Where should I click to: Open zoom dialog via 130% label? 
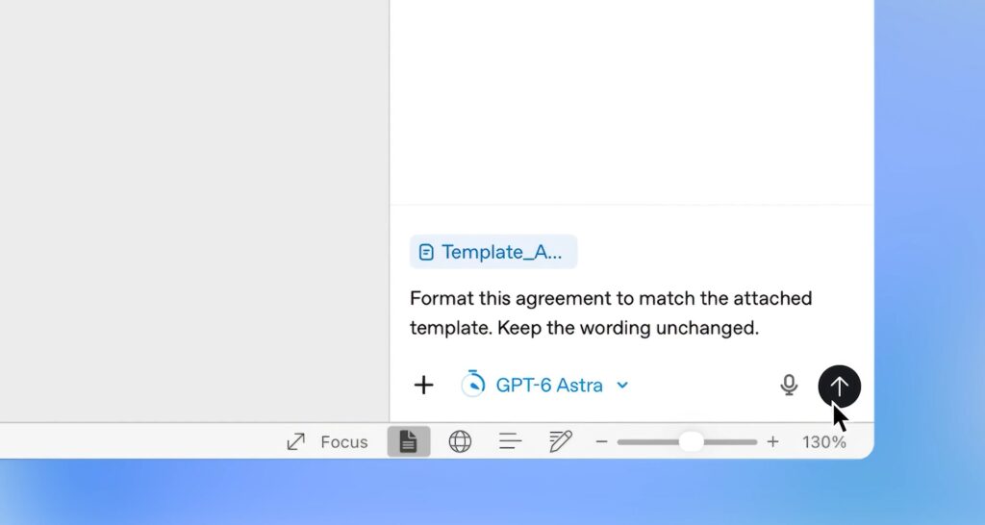click(824, 442)
